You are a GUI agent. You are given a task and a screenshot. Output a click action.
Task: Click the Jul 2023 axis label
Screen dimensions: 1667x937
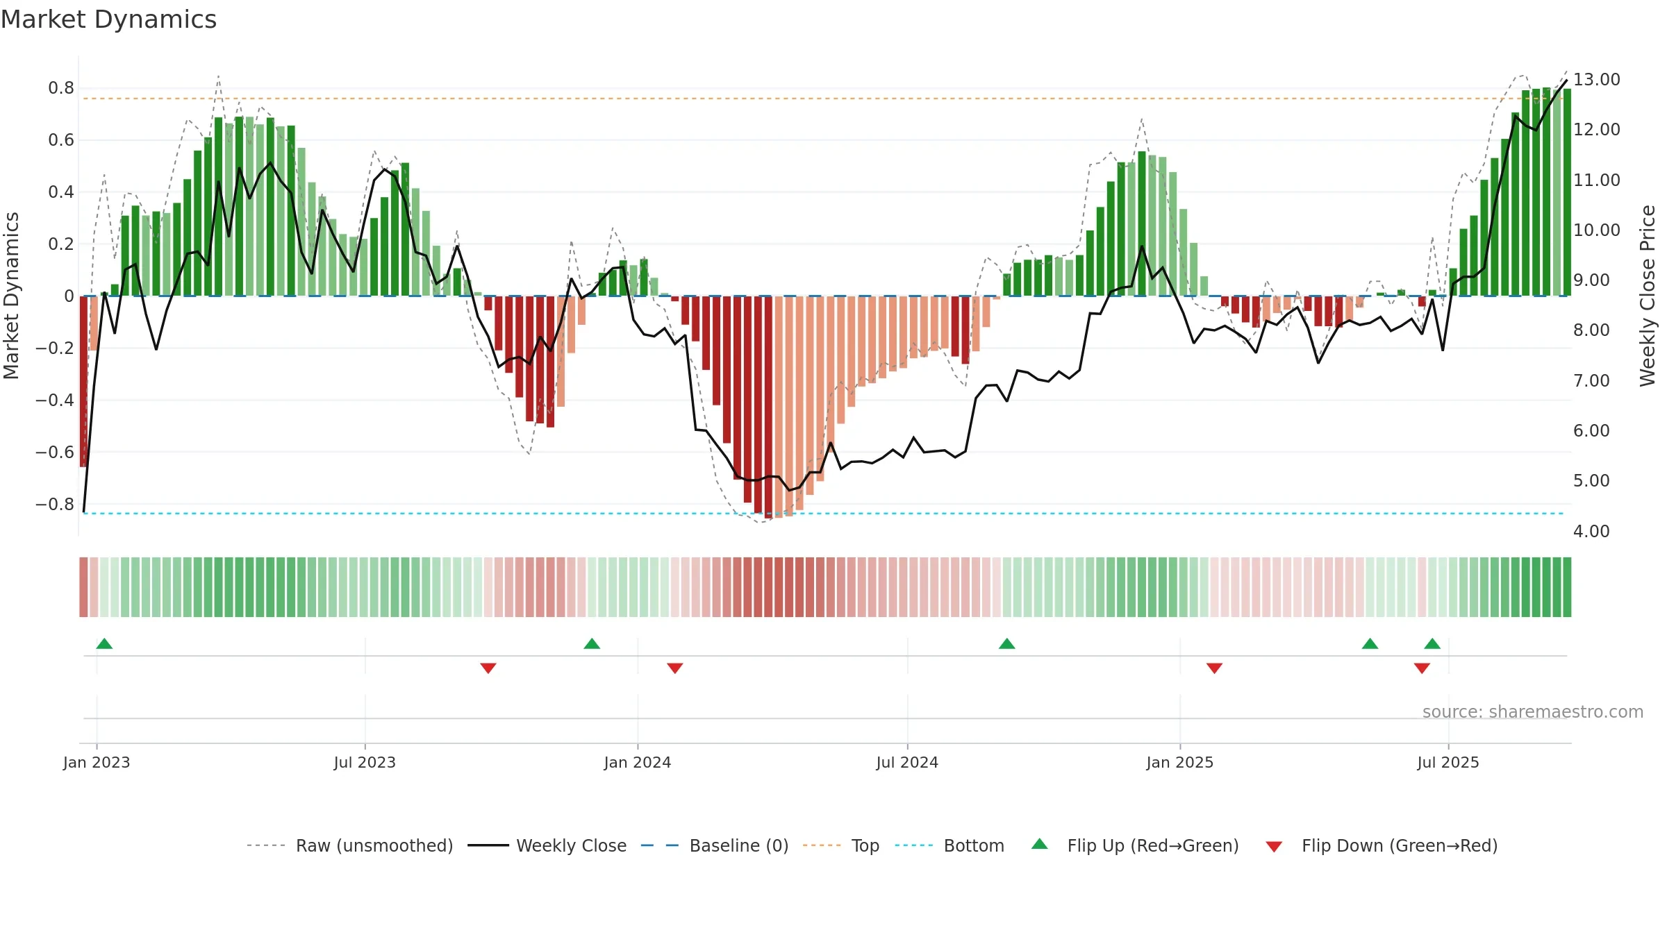pyautogui.click(x=365, y=762)
